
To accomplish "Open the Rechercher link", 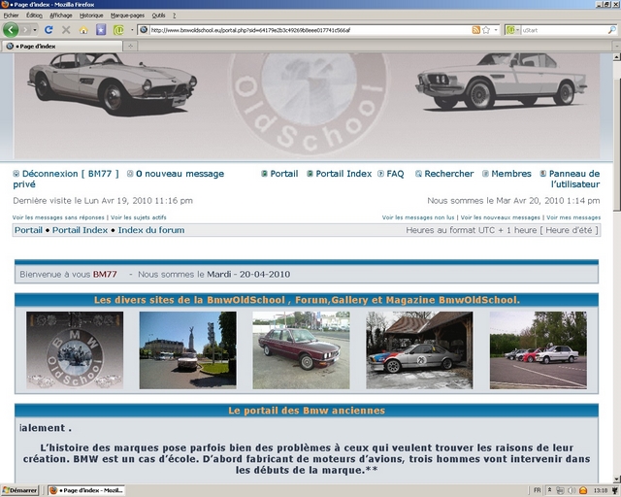I will coord(448,174).
